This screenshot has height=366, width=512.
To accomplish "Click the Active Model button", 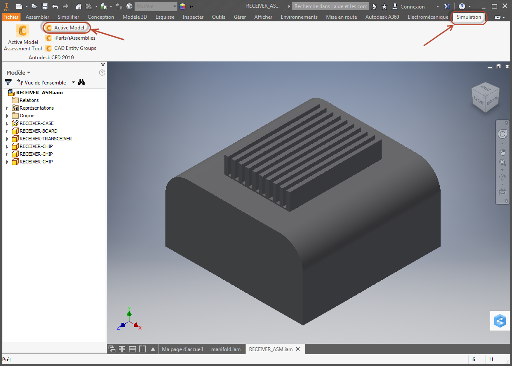I will (x=66, y=28).
